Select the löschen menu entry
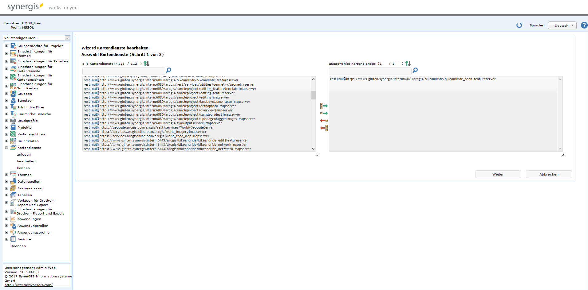This screenshot has height=290, width=588. click(x=23, y=168)
